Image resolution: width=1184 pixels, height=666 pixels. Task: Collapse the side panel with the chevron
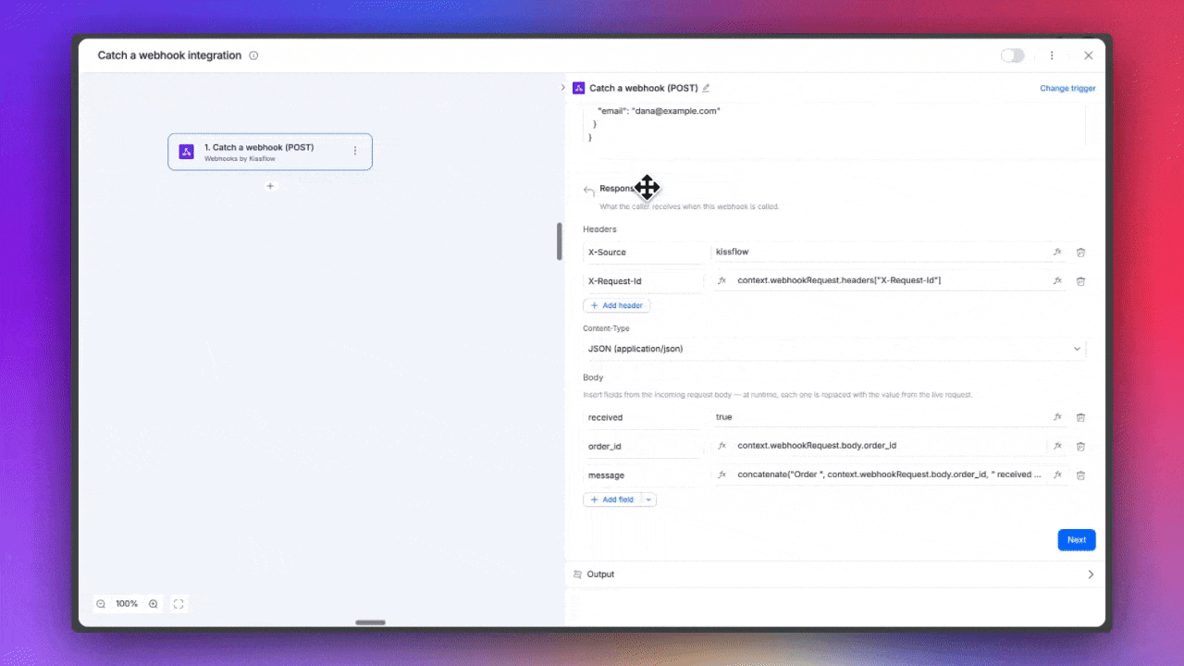click(x=562, y=88)
